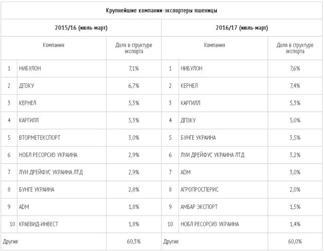
Task: Click the 1,4% share cell
Action: (295, 224)
